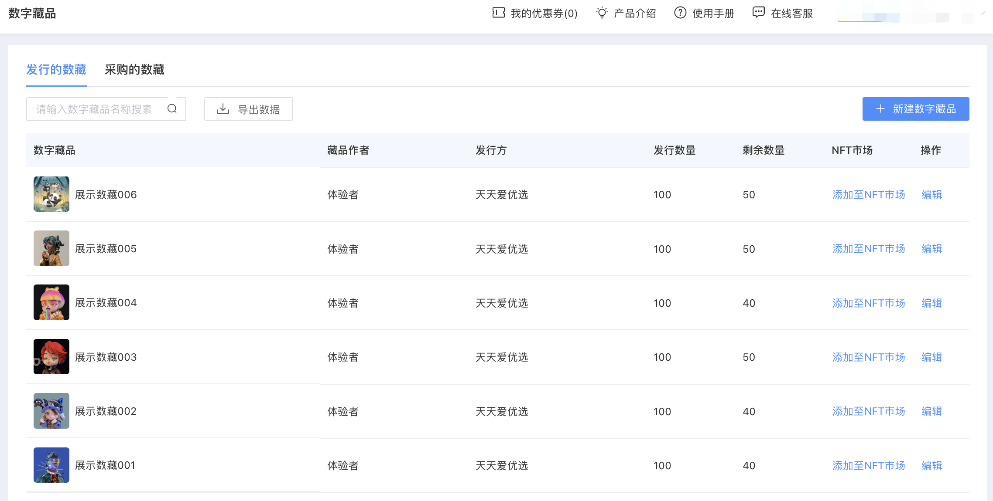Screen dimensions: 993x501
Task: Click the plus icon for new collectible
Action: (x=880, y=109)
